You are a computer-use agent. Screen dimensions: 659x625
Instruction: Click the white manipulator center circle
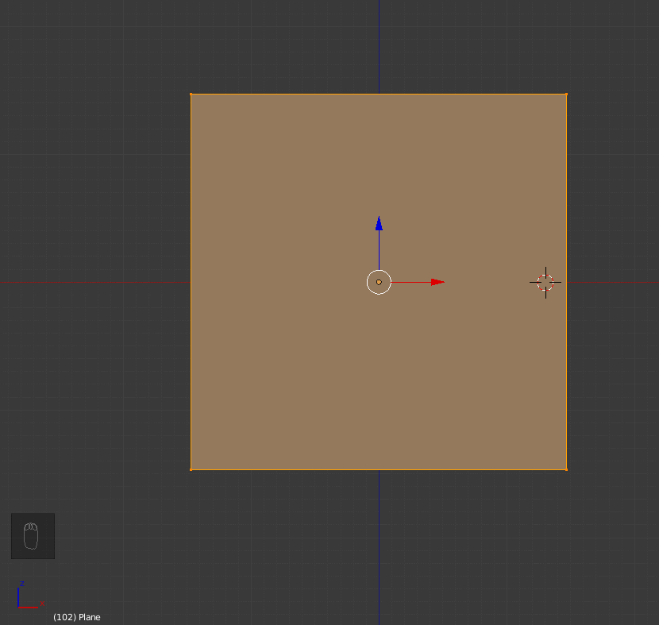pyautogui.click(x=379, y=282)
